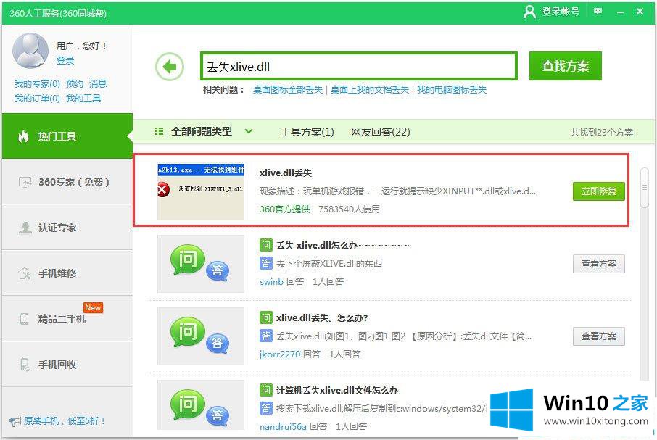Open result title xlive.dll丢失

click(286, 173)
